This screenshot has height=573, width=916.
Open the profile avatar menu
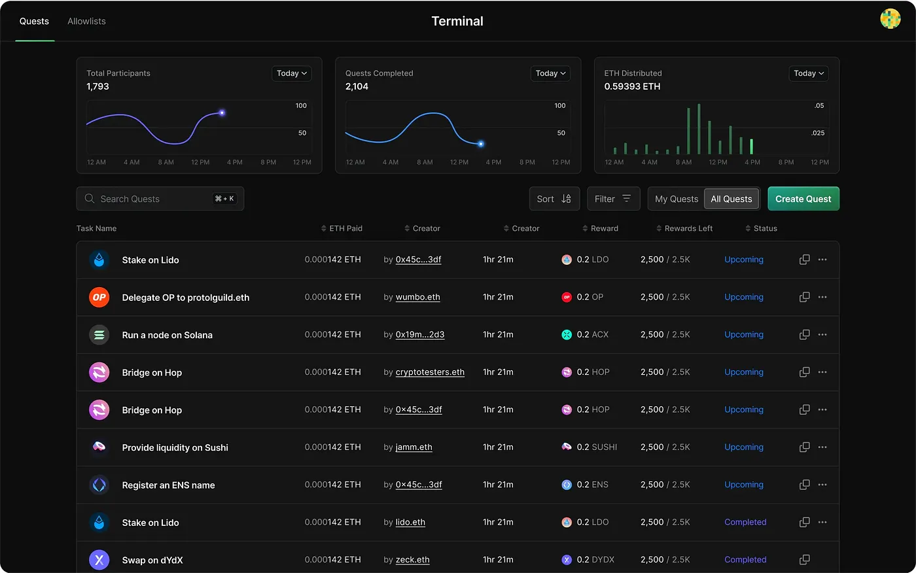(x=890, y=19)
